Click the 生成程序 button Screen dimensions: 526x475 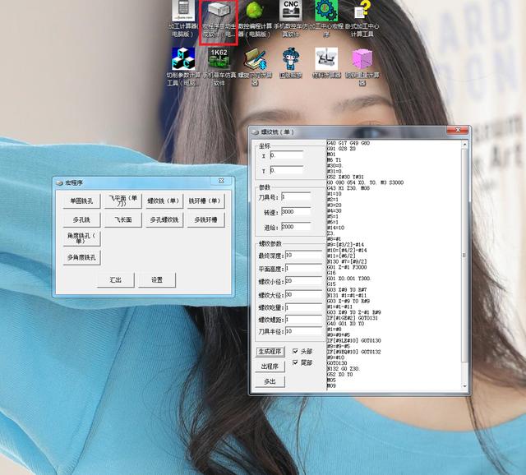pyautogui.click(x=270, y=352)
